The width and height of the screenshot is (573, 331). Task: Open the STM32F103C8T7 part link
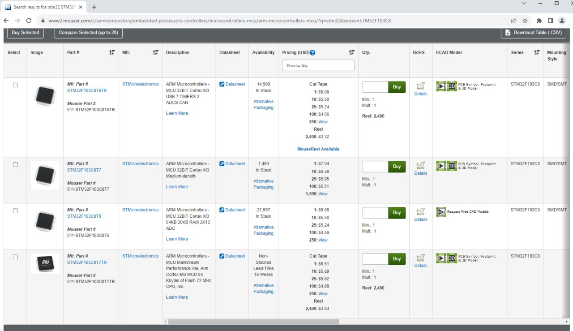click(84, 170)
